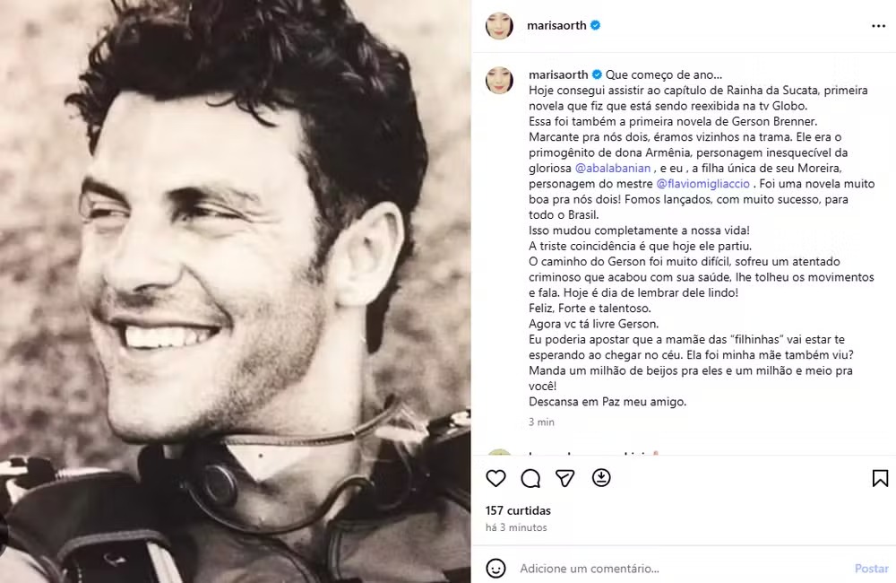
Task: Click the '3 min' caption timestamp
Action: (x=541, y=422)
